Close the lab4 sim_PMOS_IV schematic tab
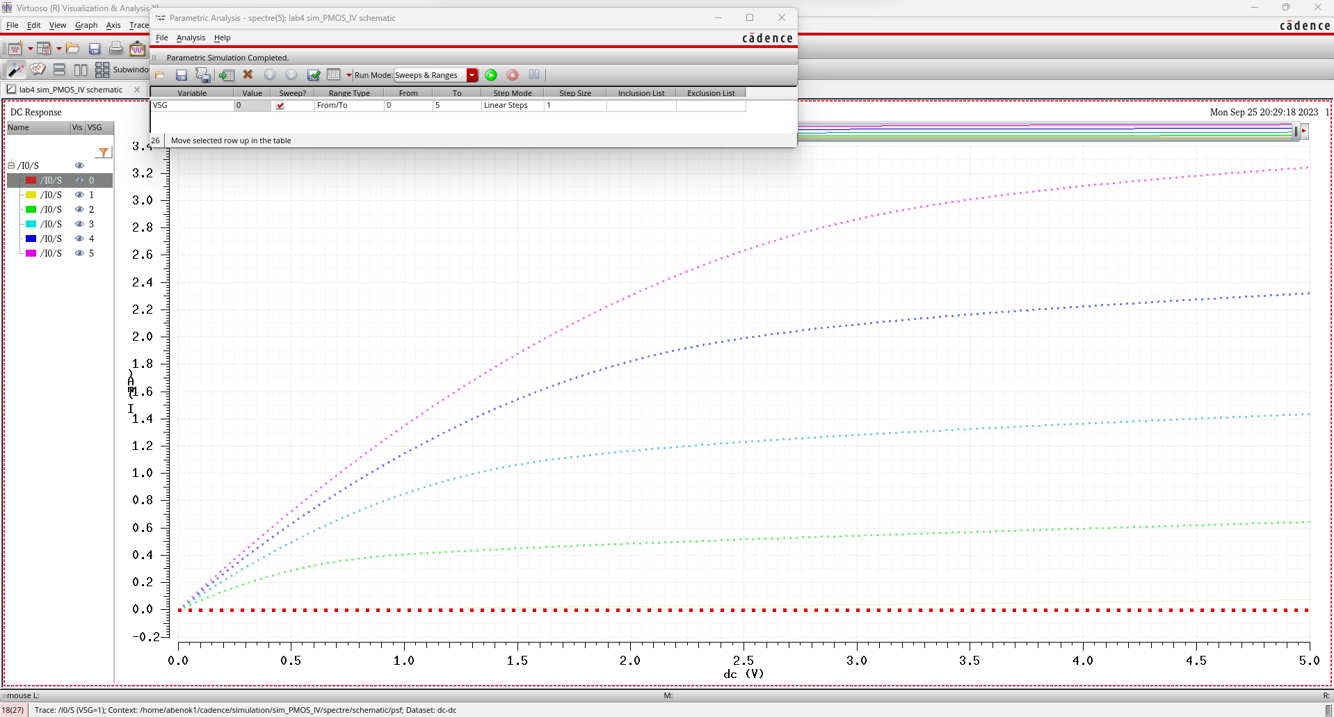 click(137, 90)
